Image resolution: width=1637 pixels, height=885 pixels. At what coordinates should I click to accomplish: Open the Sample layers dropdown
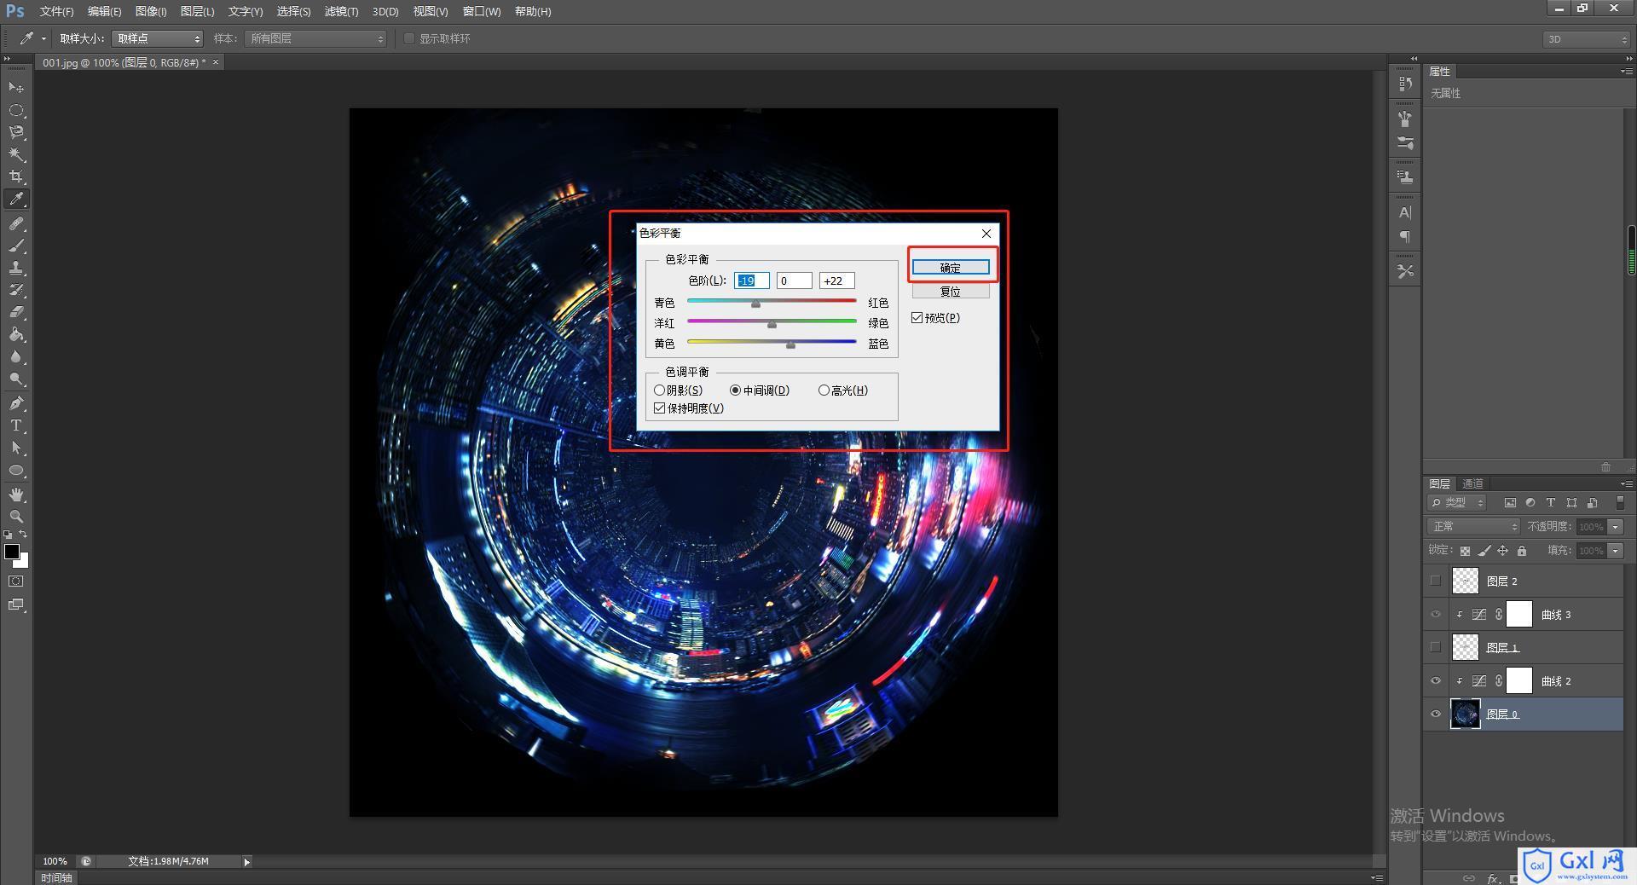click(315, 38)
